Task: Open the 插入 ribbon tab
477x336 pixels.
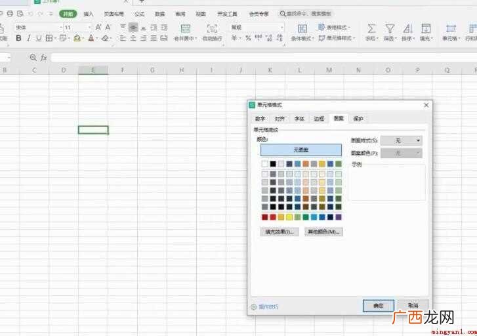Action: [x=88, y=14]
